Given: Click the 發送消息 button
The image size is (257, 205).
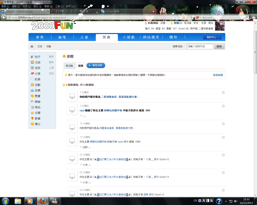Looking at the screenshot, I should [x=96, y=65].
